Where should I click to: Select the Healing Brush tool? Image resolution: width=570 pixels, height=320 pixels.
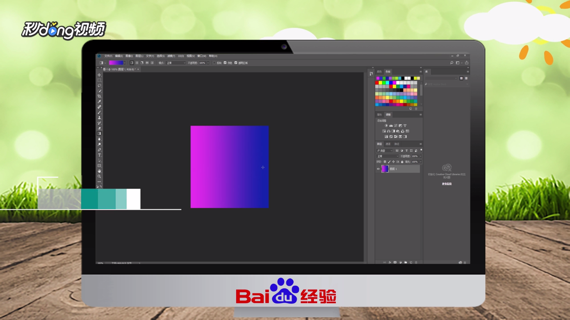[x=99, y=107]
